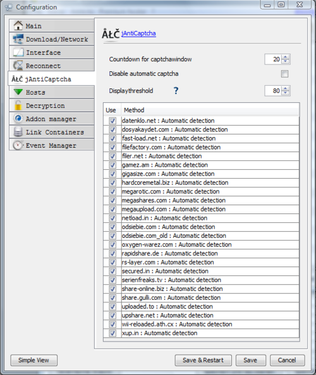
Task: Toggle Disable automatic captcha checkbox
Action: pyautogui.click(x=284, y=74)
